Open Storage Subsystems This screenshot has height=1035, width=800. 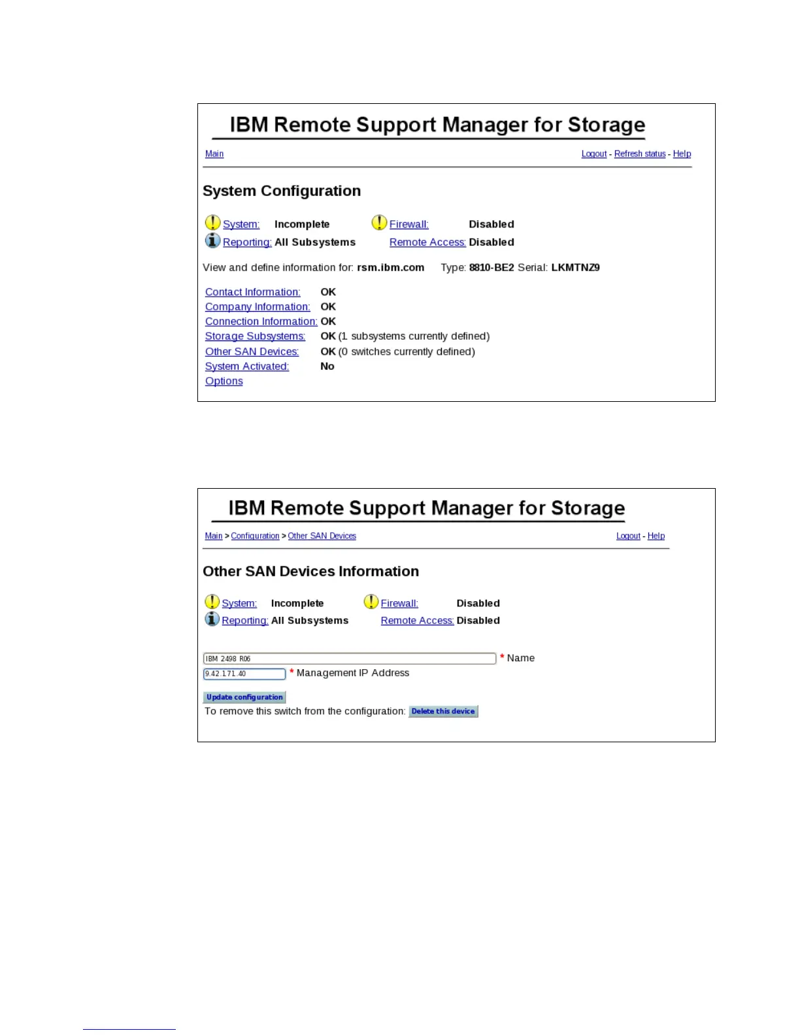point(256,337)
